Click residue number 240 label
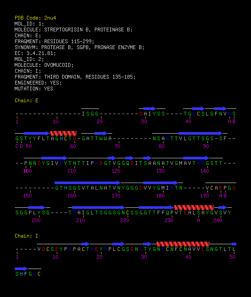The image size is (251, 297). point(218,221)
